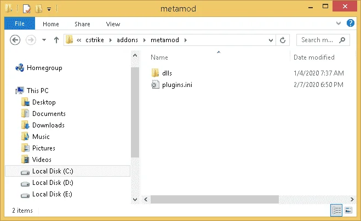Image resolution: width=361 pixels, height=221 pixels.
Task: Click the date 1/4/2020 7:37 AM
Action: [x=319, y=73]
